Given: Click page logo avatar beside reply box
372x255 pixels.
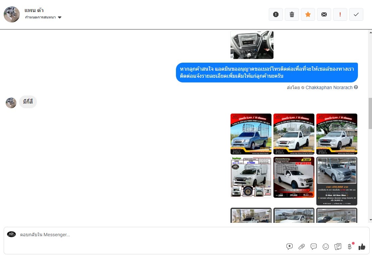Looking at the screenshot, I should click(11, 234).
